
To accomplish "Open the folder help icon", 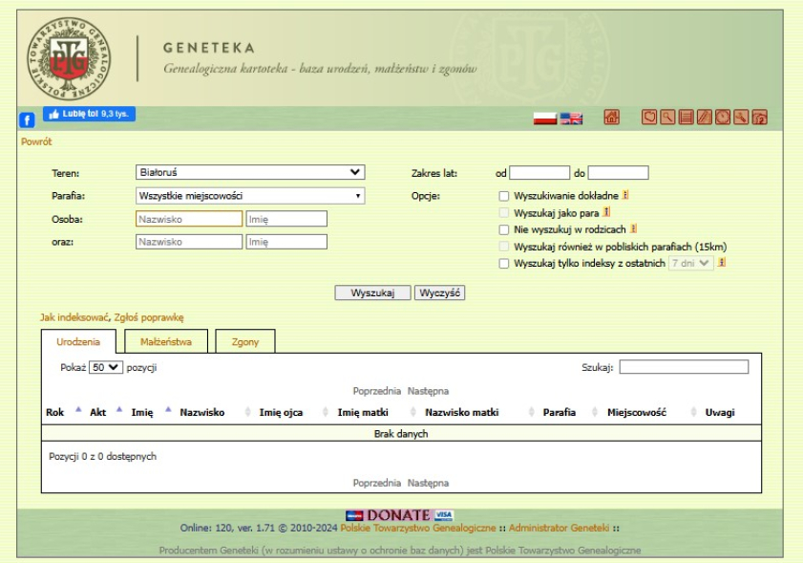I will 759,118.
